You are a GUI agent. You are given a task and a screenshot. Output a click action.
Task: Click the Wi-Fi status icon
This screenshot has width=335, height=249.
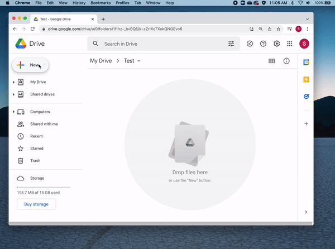pyautogui.click(x=300, y=3)
